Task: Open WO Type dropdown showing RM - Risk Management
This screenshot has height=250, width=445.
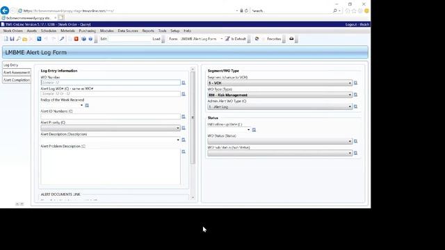Action: pos(280,95)
